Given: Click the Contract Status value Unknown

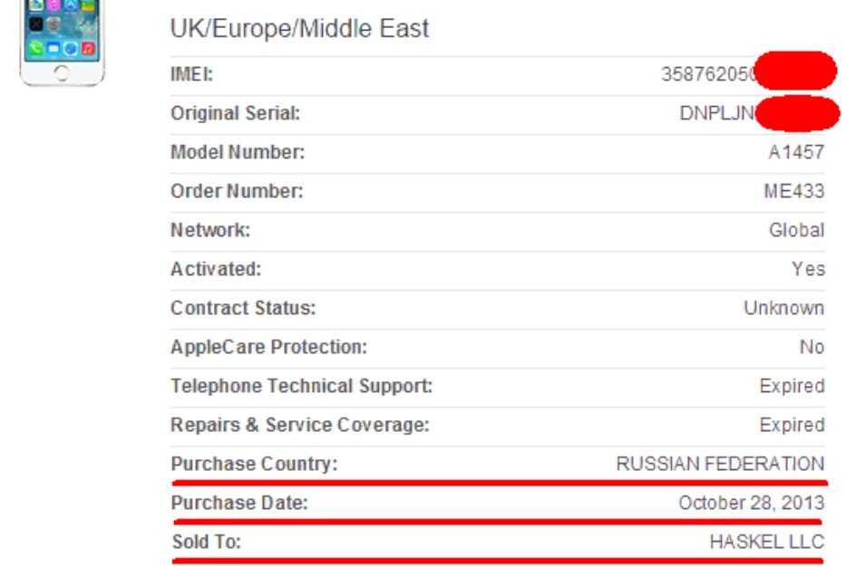Looking at the screenshot, I should [783, 309].
